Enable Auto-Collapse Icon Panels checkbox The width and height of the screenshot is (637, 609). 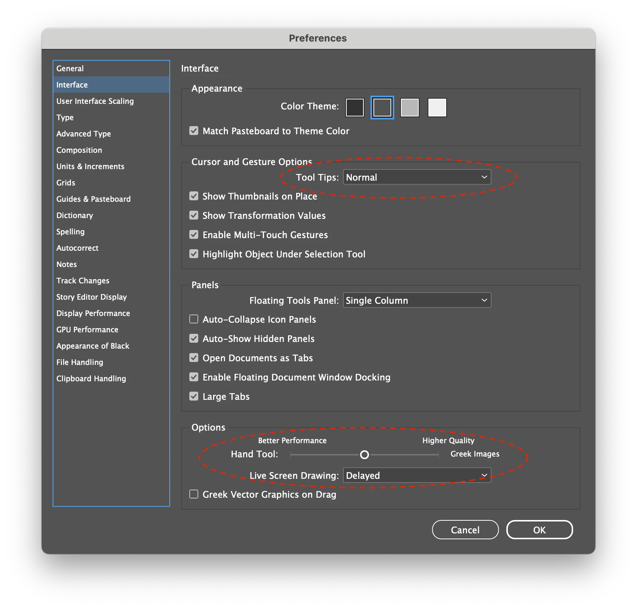coord(194,319)
